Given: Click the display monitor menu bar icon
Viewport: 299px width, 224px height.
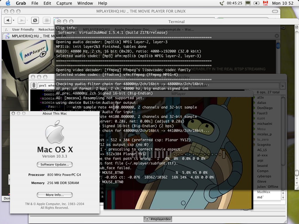Looking at the screenshot, I should point(248,3).
